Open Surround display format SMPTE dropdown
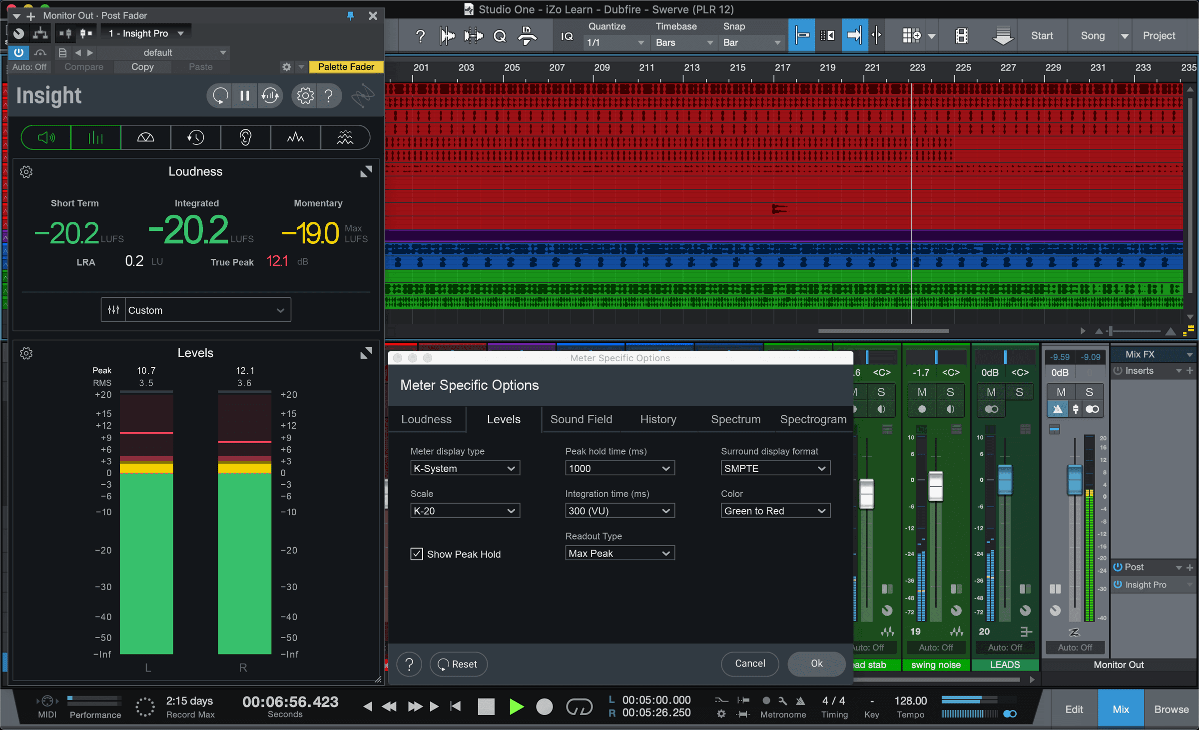Image resolution: width=1199 pixels, height=730 pixels. coord(775,468)
